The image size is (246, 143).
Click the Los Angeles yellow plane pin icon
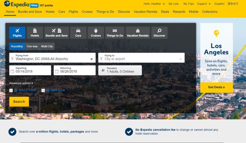(x=216, y=33)
